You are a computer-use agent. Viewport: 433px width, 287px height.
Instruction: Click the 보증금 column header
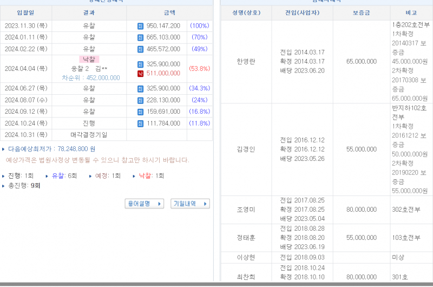361,12
